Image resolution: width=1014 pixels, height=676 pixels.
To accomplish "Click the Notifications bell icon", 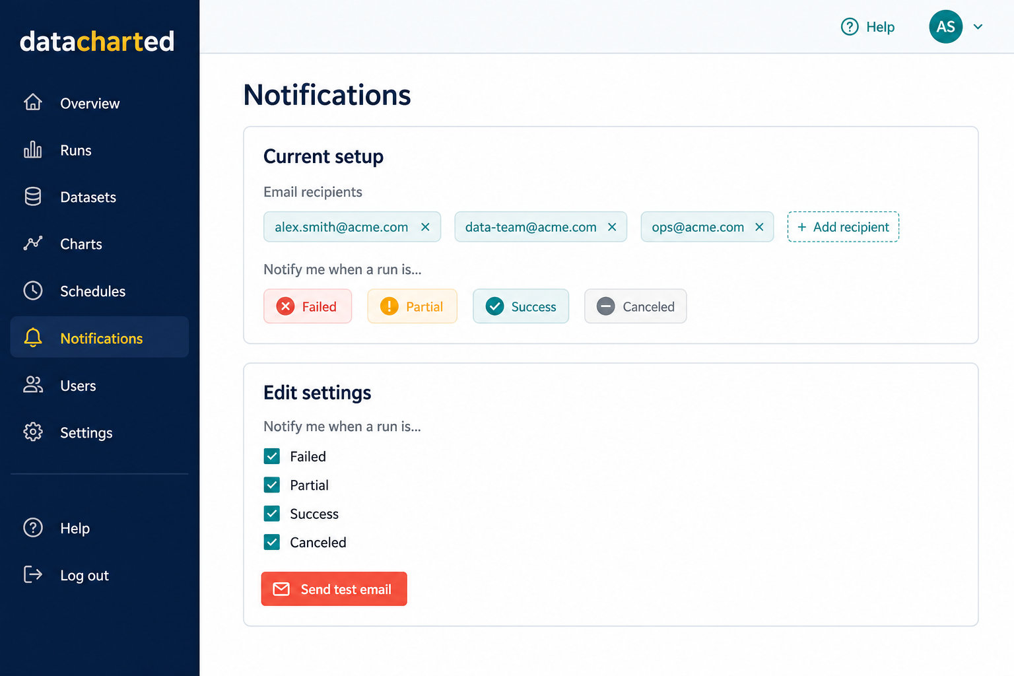I will pos(33,337).
